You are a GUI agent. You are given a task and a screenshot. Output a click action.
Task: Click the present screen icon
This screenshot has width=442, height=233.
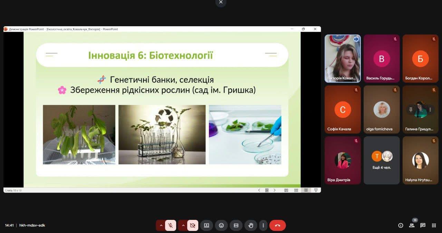click(x=206, y=225)
